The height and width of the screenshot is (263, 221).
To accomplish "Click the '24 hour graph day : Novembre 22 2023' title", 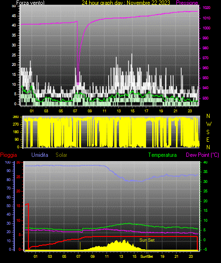I will (126, 3).
